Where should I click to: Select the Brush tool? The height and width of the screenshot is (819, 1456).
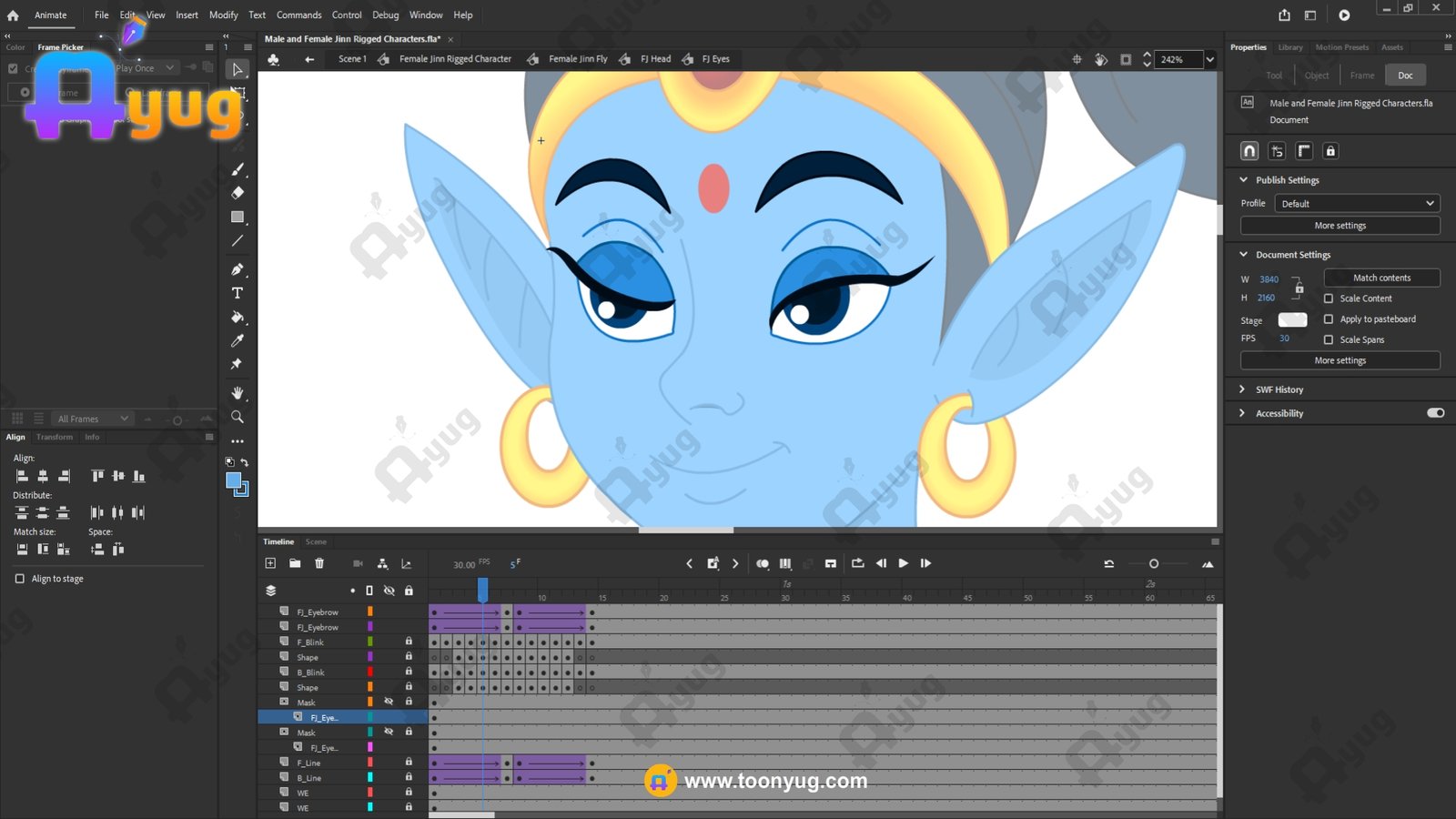(238, 169)
